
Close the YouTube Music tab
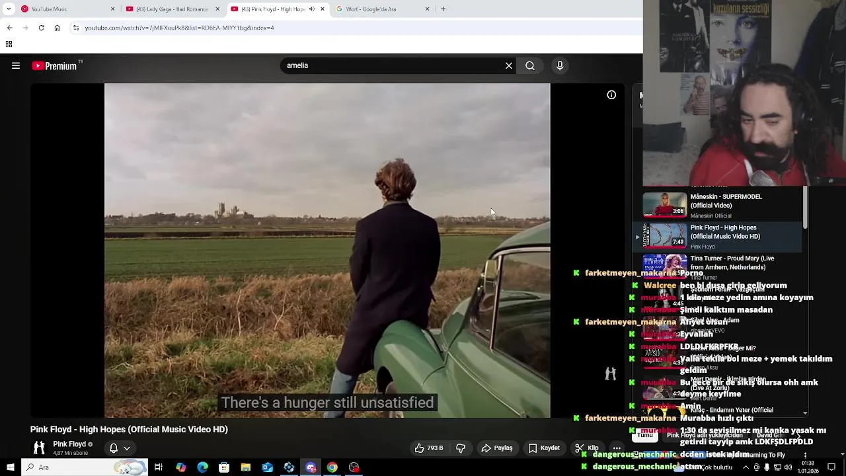coord(112,9)
